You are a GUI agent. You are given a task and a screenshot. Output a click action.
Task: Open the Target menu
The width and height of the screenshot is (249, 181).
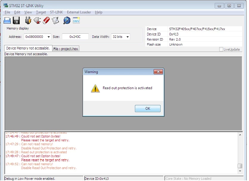[x=41, y=12]
